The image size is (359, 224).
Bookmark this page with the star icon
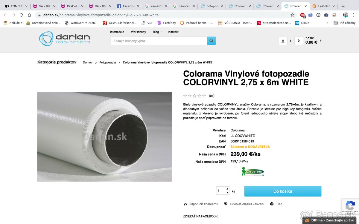[x=292, y=15]
